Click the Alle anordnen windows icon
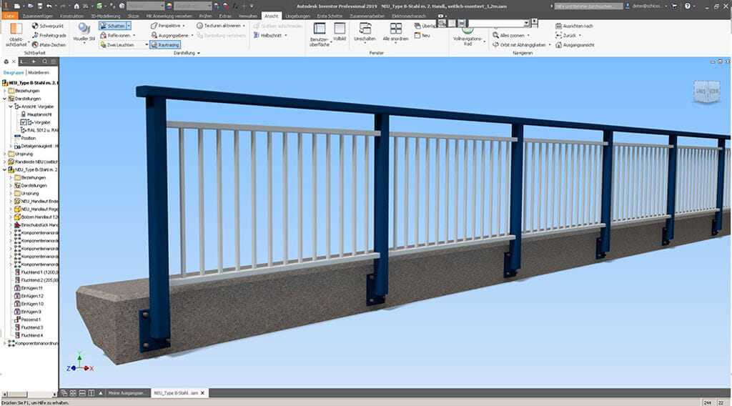Image resolution: width=732 pixels, height=406 pixels. [395, 29]
